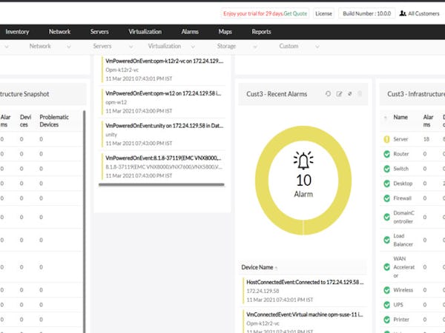Viewport: 445px width, 333px height.
Task: Open the Servers dashboard dropdown arrow
Action: click(131, 47)
